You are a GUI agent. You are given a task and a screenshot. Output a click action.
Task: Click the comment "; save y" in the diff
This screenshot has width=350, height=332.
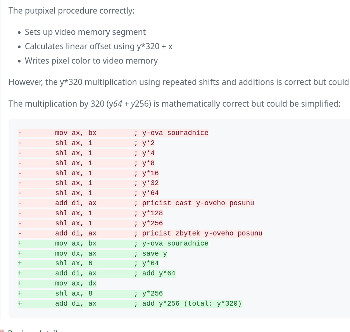pyautogui.click(x=151, y=254)
